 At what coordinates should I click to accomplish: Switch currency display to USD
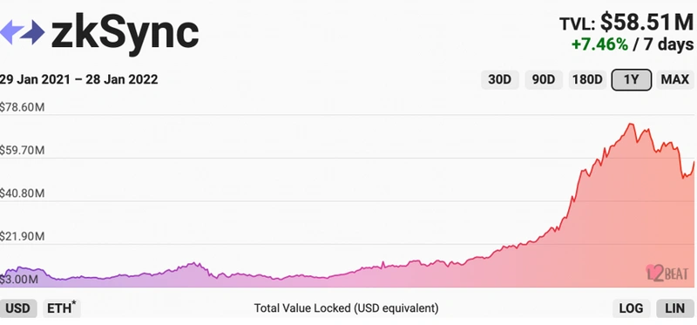[18, 308]
